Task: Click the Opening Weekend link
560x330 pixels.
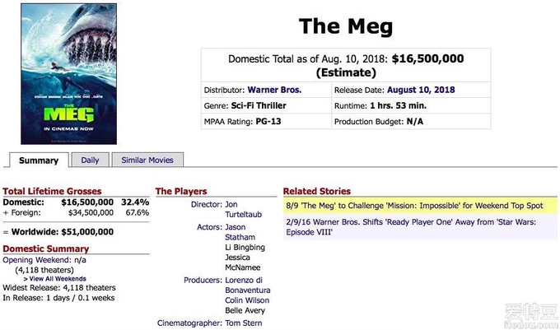Action: 36,260
